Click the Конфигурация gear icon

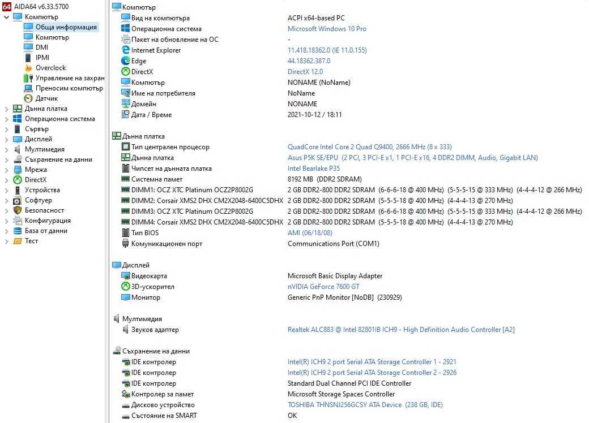[x=18, y=221]
